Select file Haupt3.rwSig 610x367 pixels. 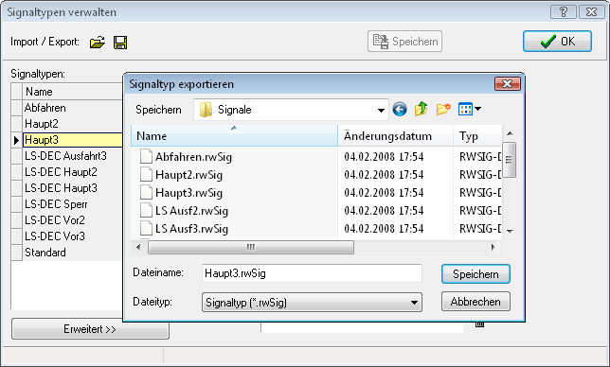188,193
